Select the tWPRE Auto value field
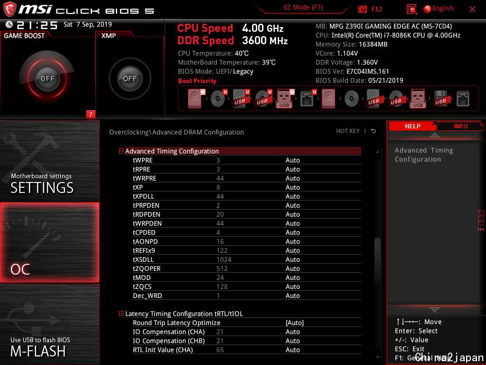 tap(292, 160)
